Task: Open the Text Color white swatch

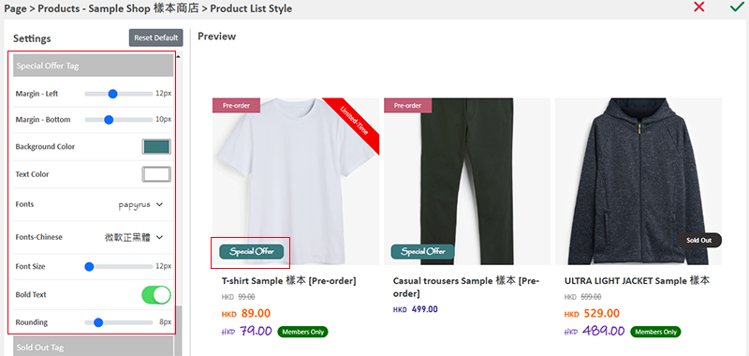Action: coord(156,174)
